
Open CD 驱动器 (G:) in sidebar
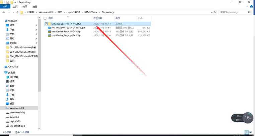point(17,126)
